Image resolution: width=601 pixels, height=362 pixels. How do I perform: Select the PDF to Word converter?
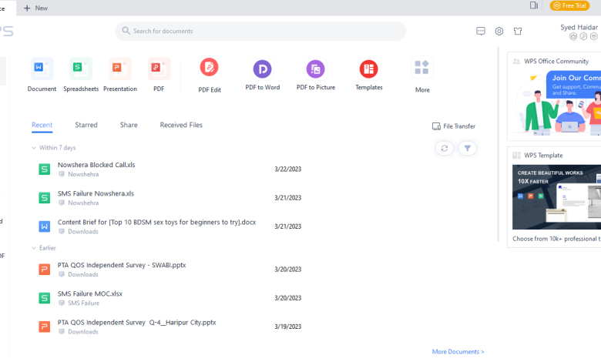tap(262, 70)
